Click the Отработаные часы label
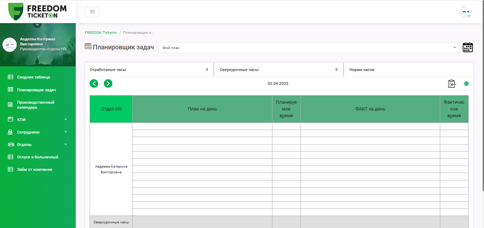Screen dimensions: 484x228 tap(108, 70)
